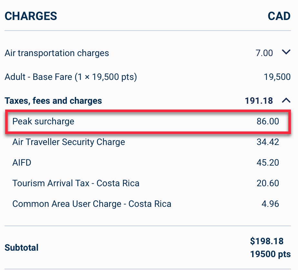
Task: Click the Peak surcharge row label
Action: point(43,121)
